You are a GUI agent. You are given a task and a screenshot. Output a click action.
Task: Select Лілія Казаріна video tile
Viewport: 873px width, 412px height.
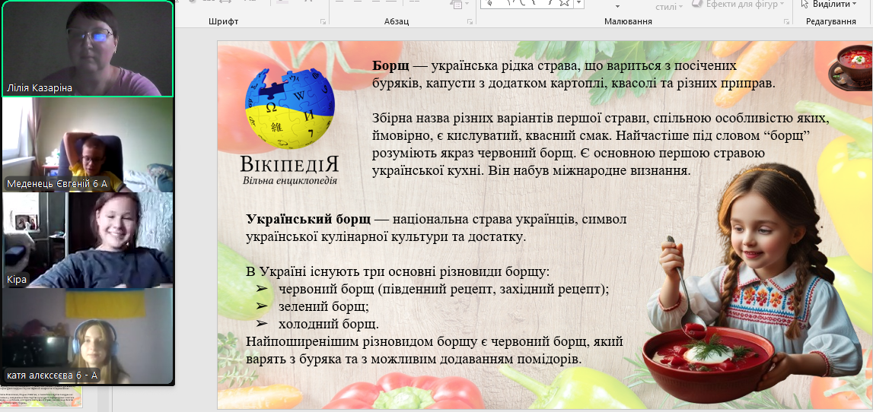88,49
